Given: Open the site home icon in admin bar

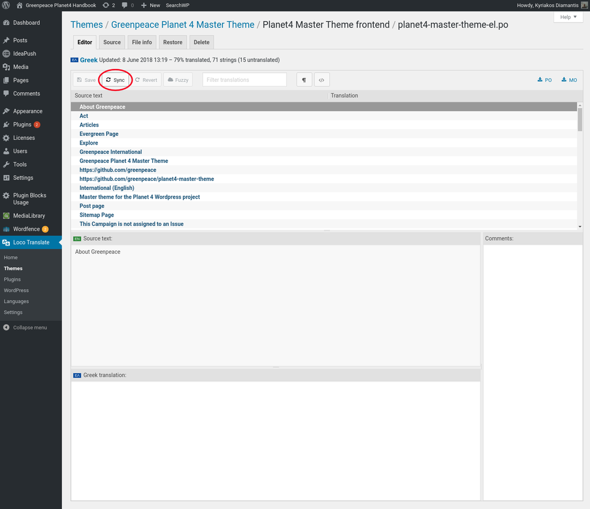Looking at the screenshot, I should tap(20, 5).
